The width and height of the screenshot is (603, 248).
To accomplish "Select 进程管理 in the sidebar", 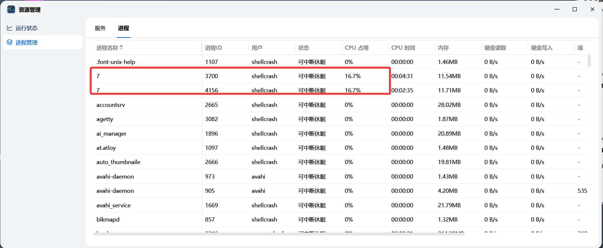I will point(43,42).
